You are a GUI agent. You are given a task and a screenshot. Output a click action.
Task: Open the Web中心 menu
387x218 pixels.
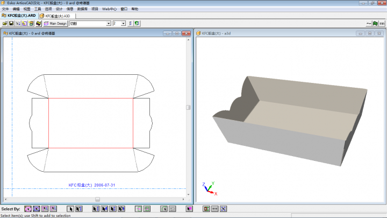109,9
